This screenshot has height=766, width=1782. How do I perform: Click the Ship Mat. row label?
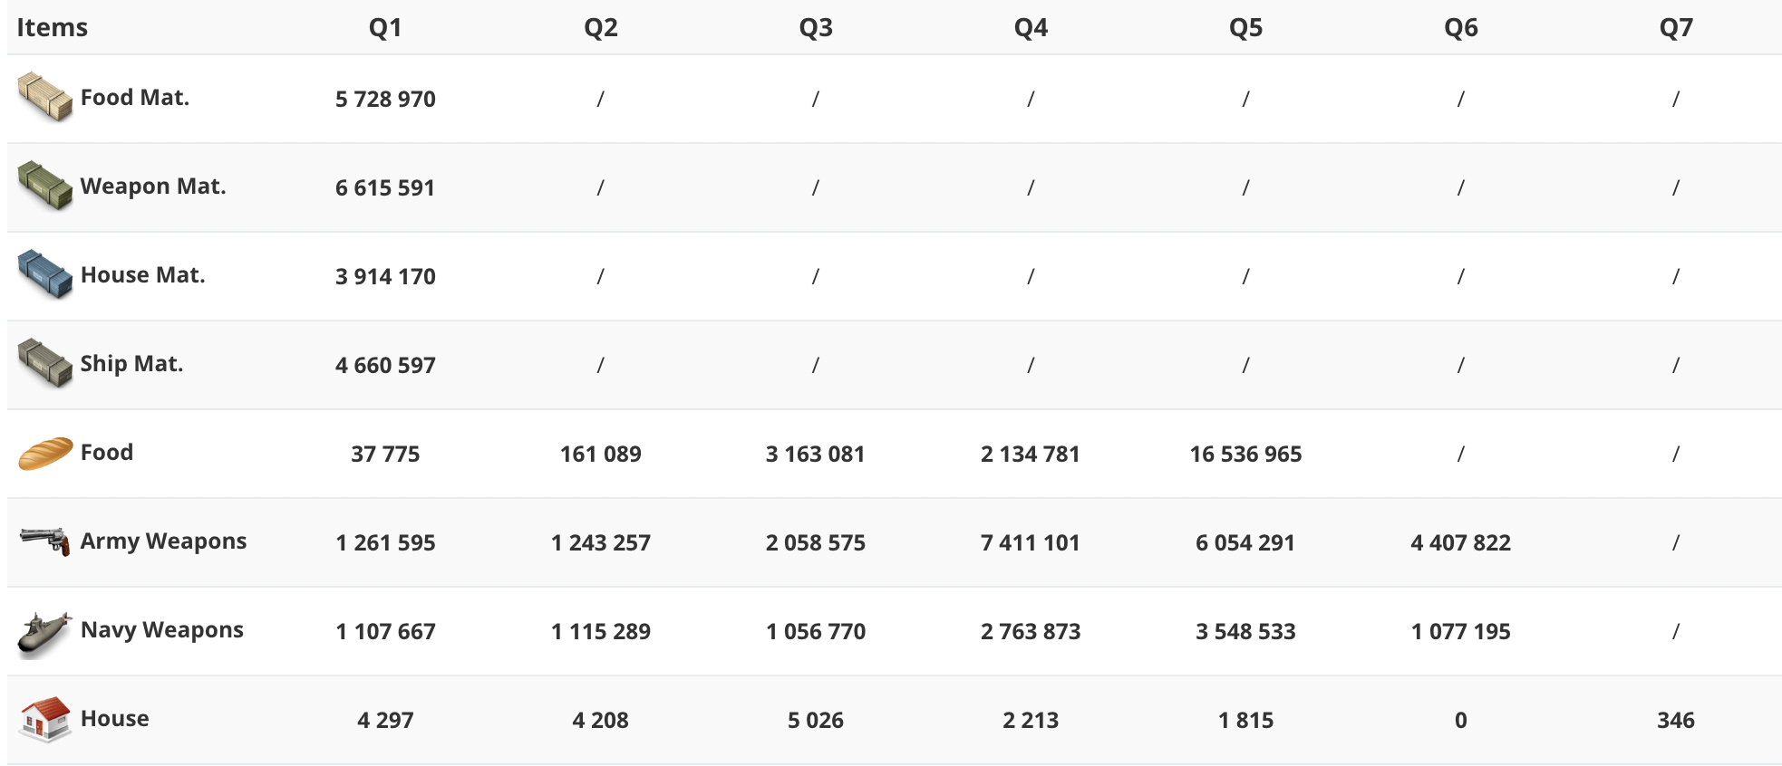[x=131, y=363]
